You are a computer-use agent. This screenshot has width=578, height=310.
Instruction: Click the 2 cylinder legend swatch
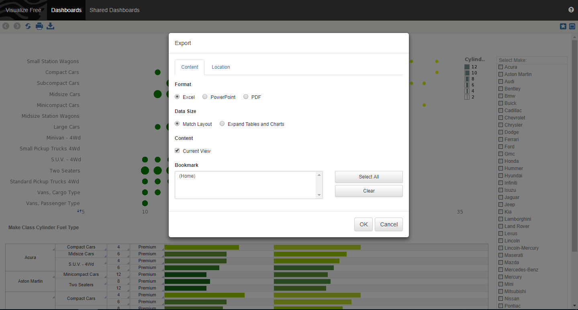[x=467, y=97]
